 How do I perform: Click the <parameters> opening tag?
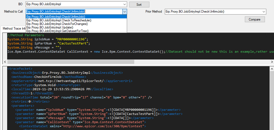click(23, 106)
